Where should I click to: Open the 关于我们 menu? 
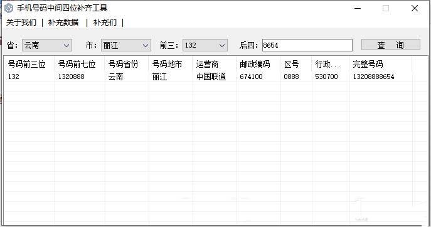(x=21, y=22)
